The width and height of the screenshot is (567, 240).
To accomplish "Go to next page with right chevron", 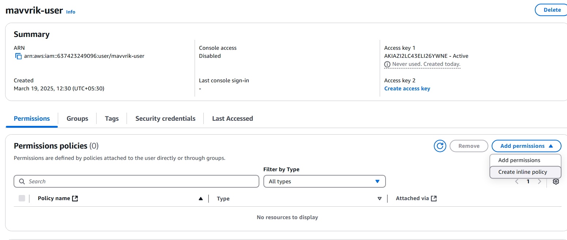I will coord(539,181).
